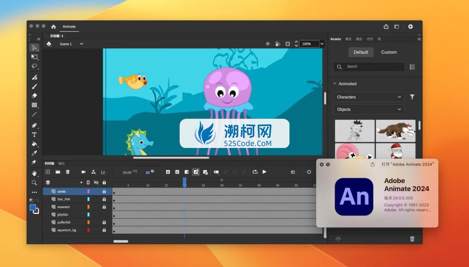Switch to the 对齐 tab
The image size is (469, 267).
[370, 39]
